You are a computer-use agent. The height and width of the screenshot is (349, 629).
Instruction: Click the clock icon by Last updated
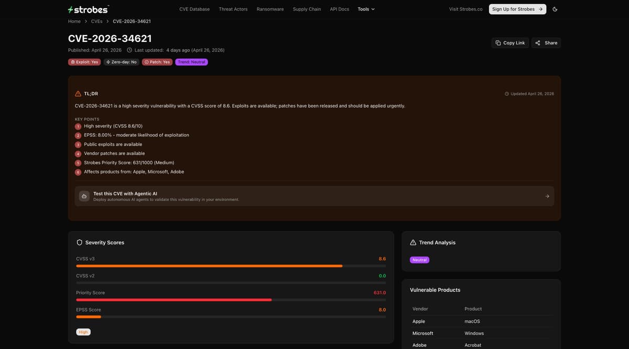pos(129,50)
